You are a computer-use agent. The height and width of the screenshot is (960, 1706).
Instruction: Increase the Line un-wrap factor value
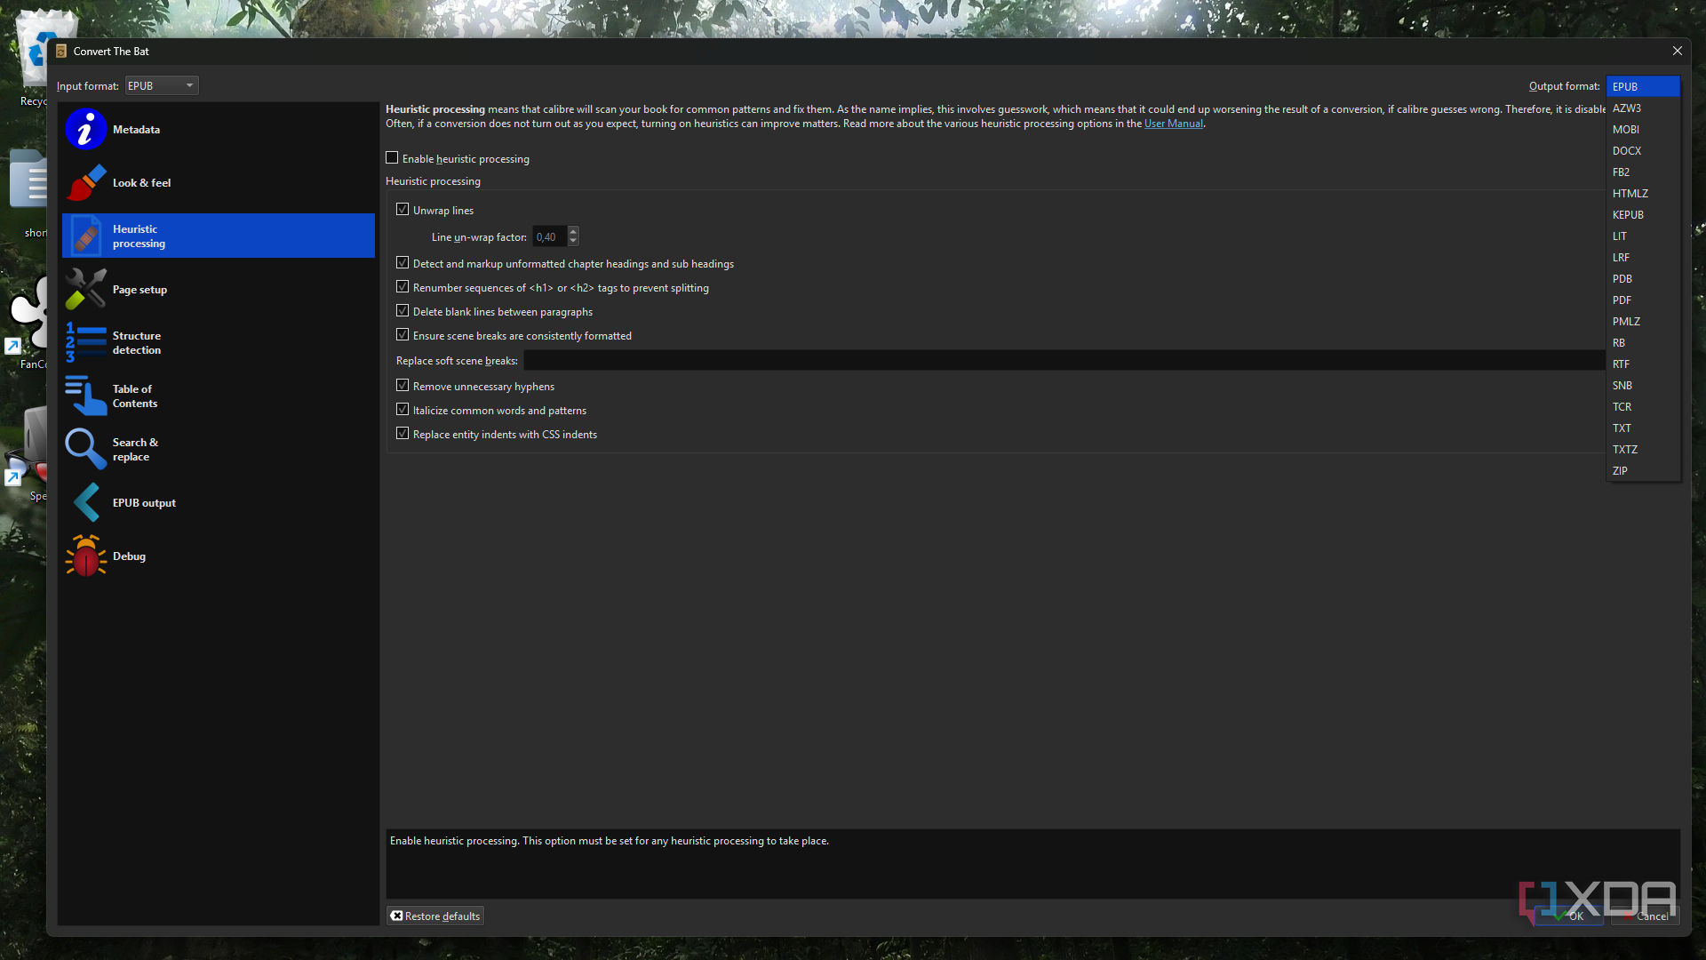pyautogui.click(x=573, y=232)
